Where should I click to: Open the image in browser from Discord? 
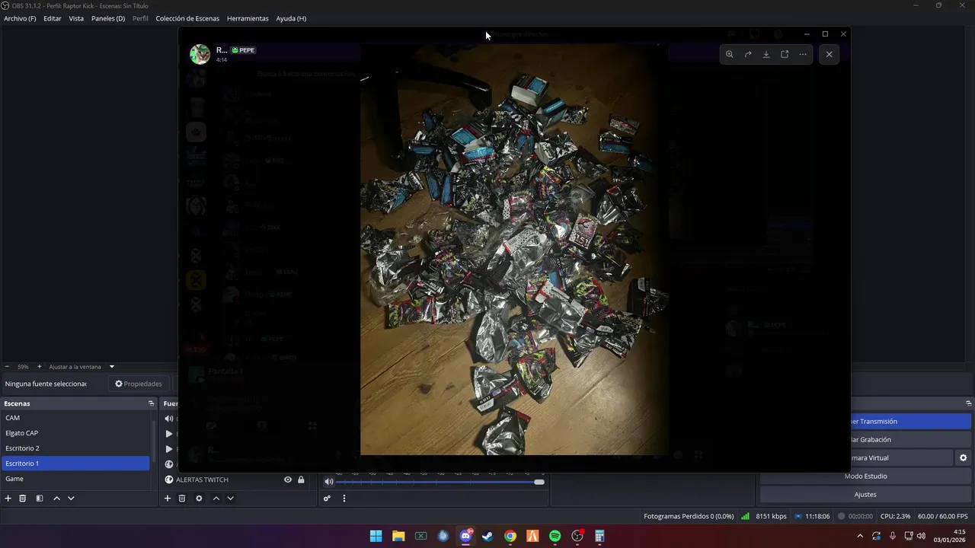click(785, 54)
